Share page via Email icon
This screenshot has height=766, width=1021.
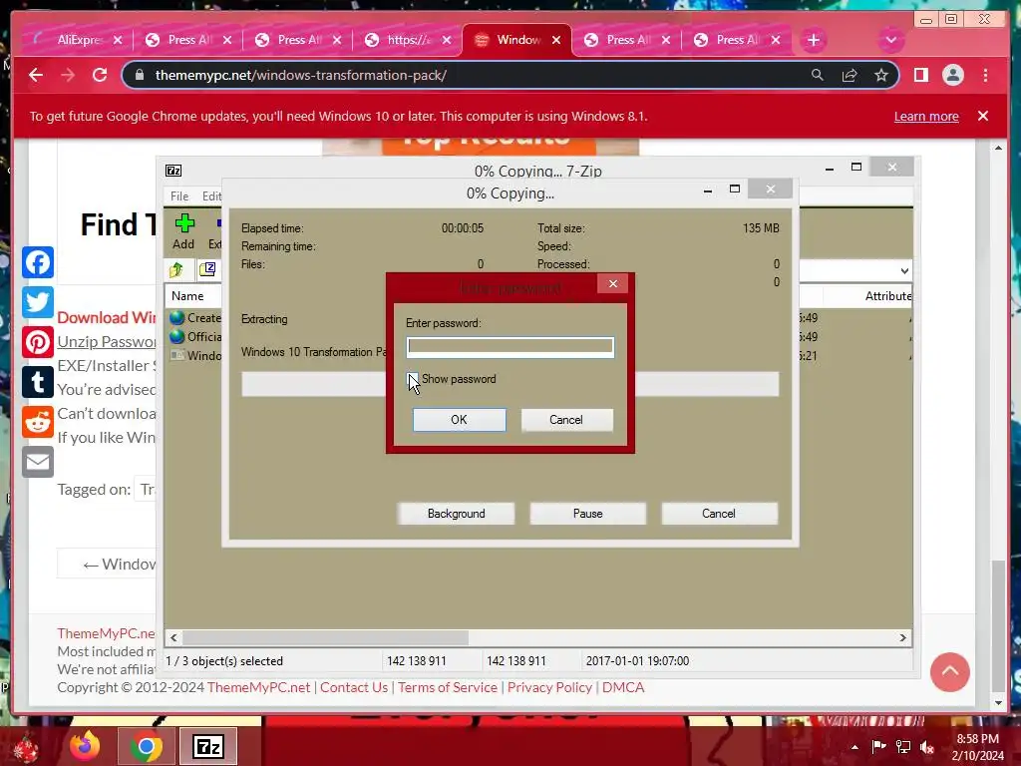click(x=38, y=462)
